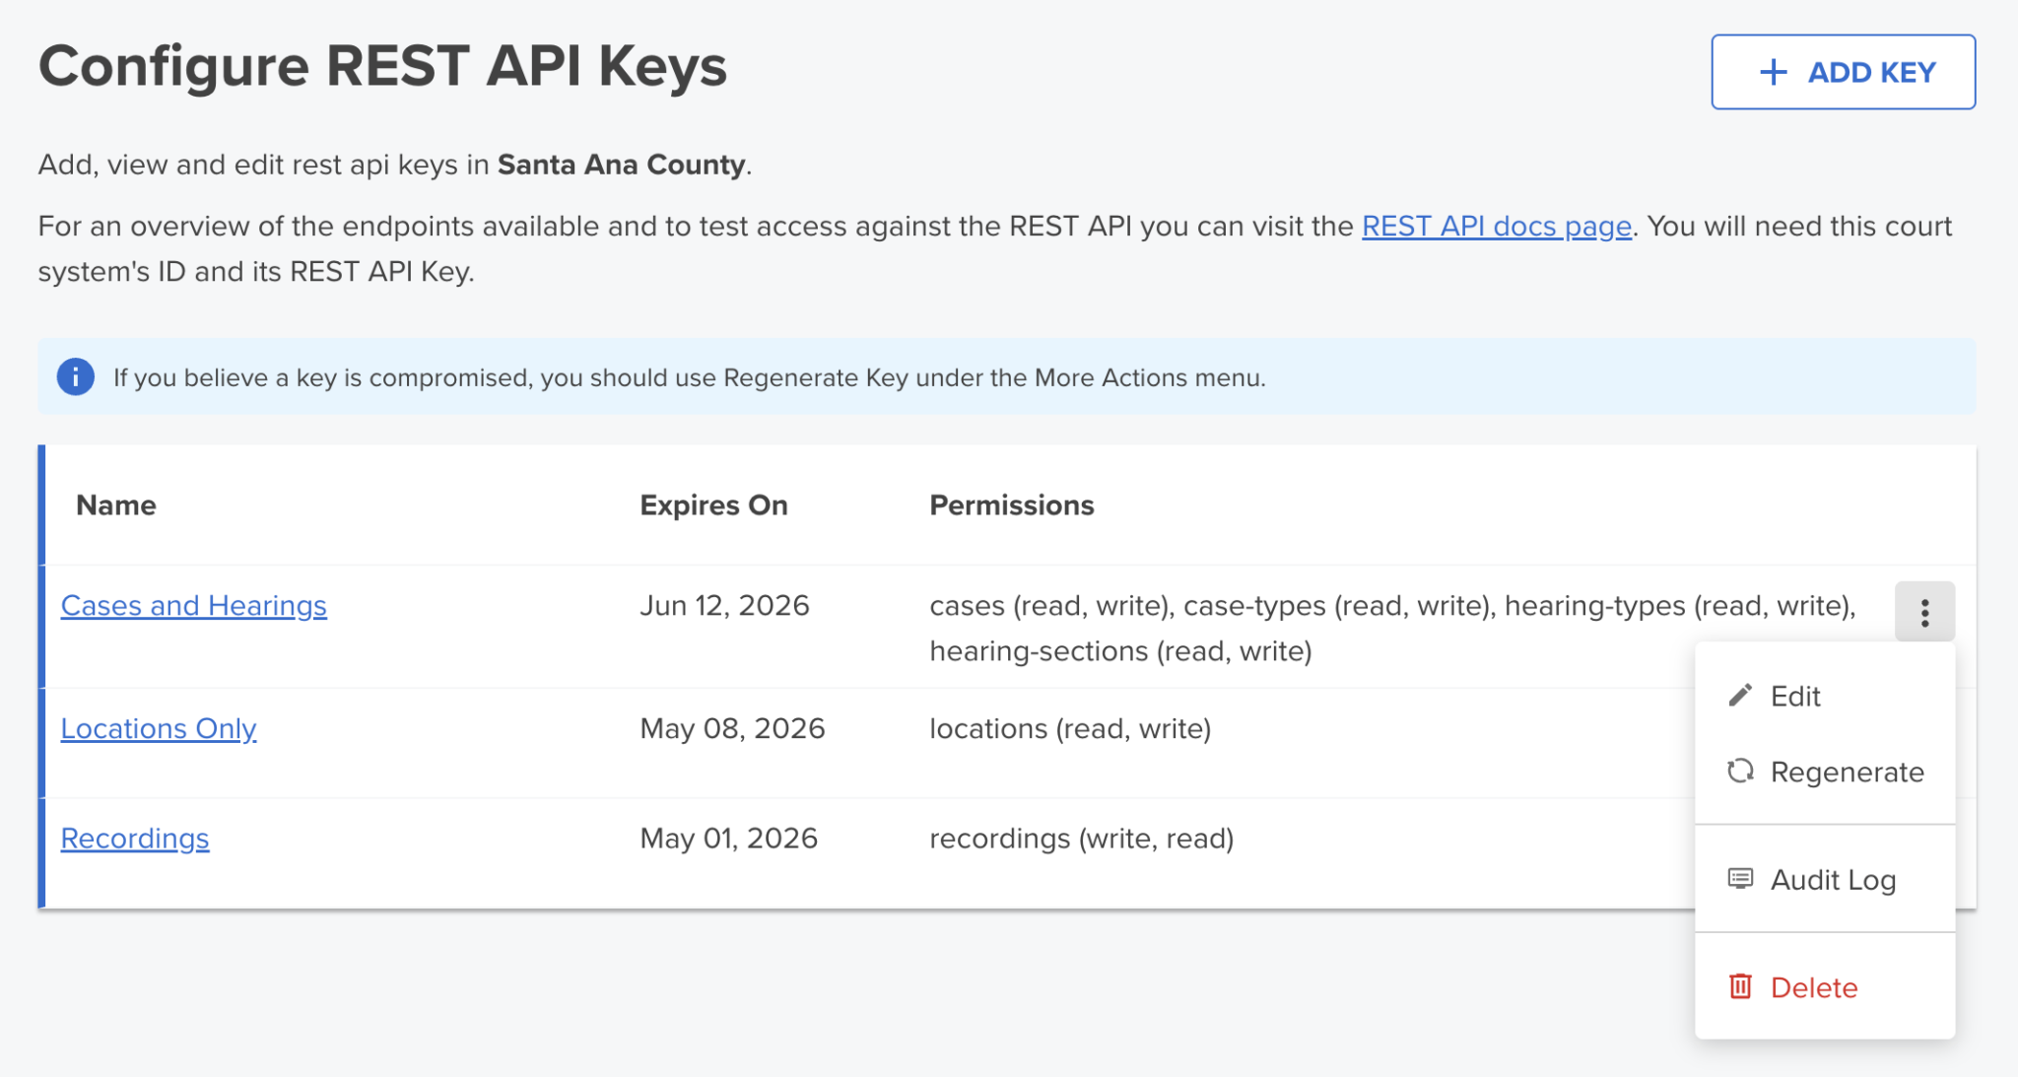Click the Jun 12, 2026 expiry cell

tap(724, 605)
